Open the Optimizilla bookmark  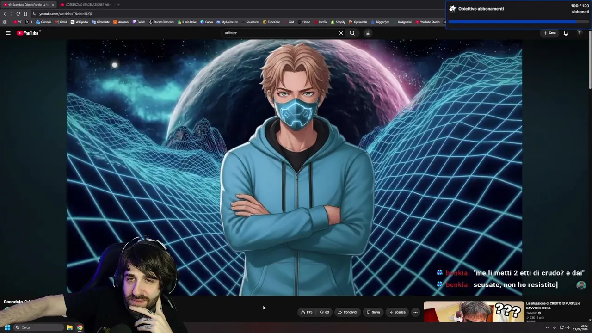(358, 22)
